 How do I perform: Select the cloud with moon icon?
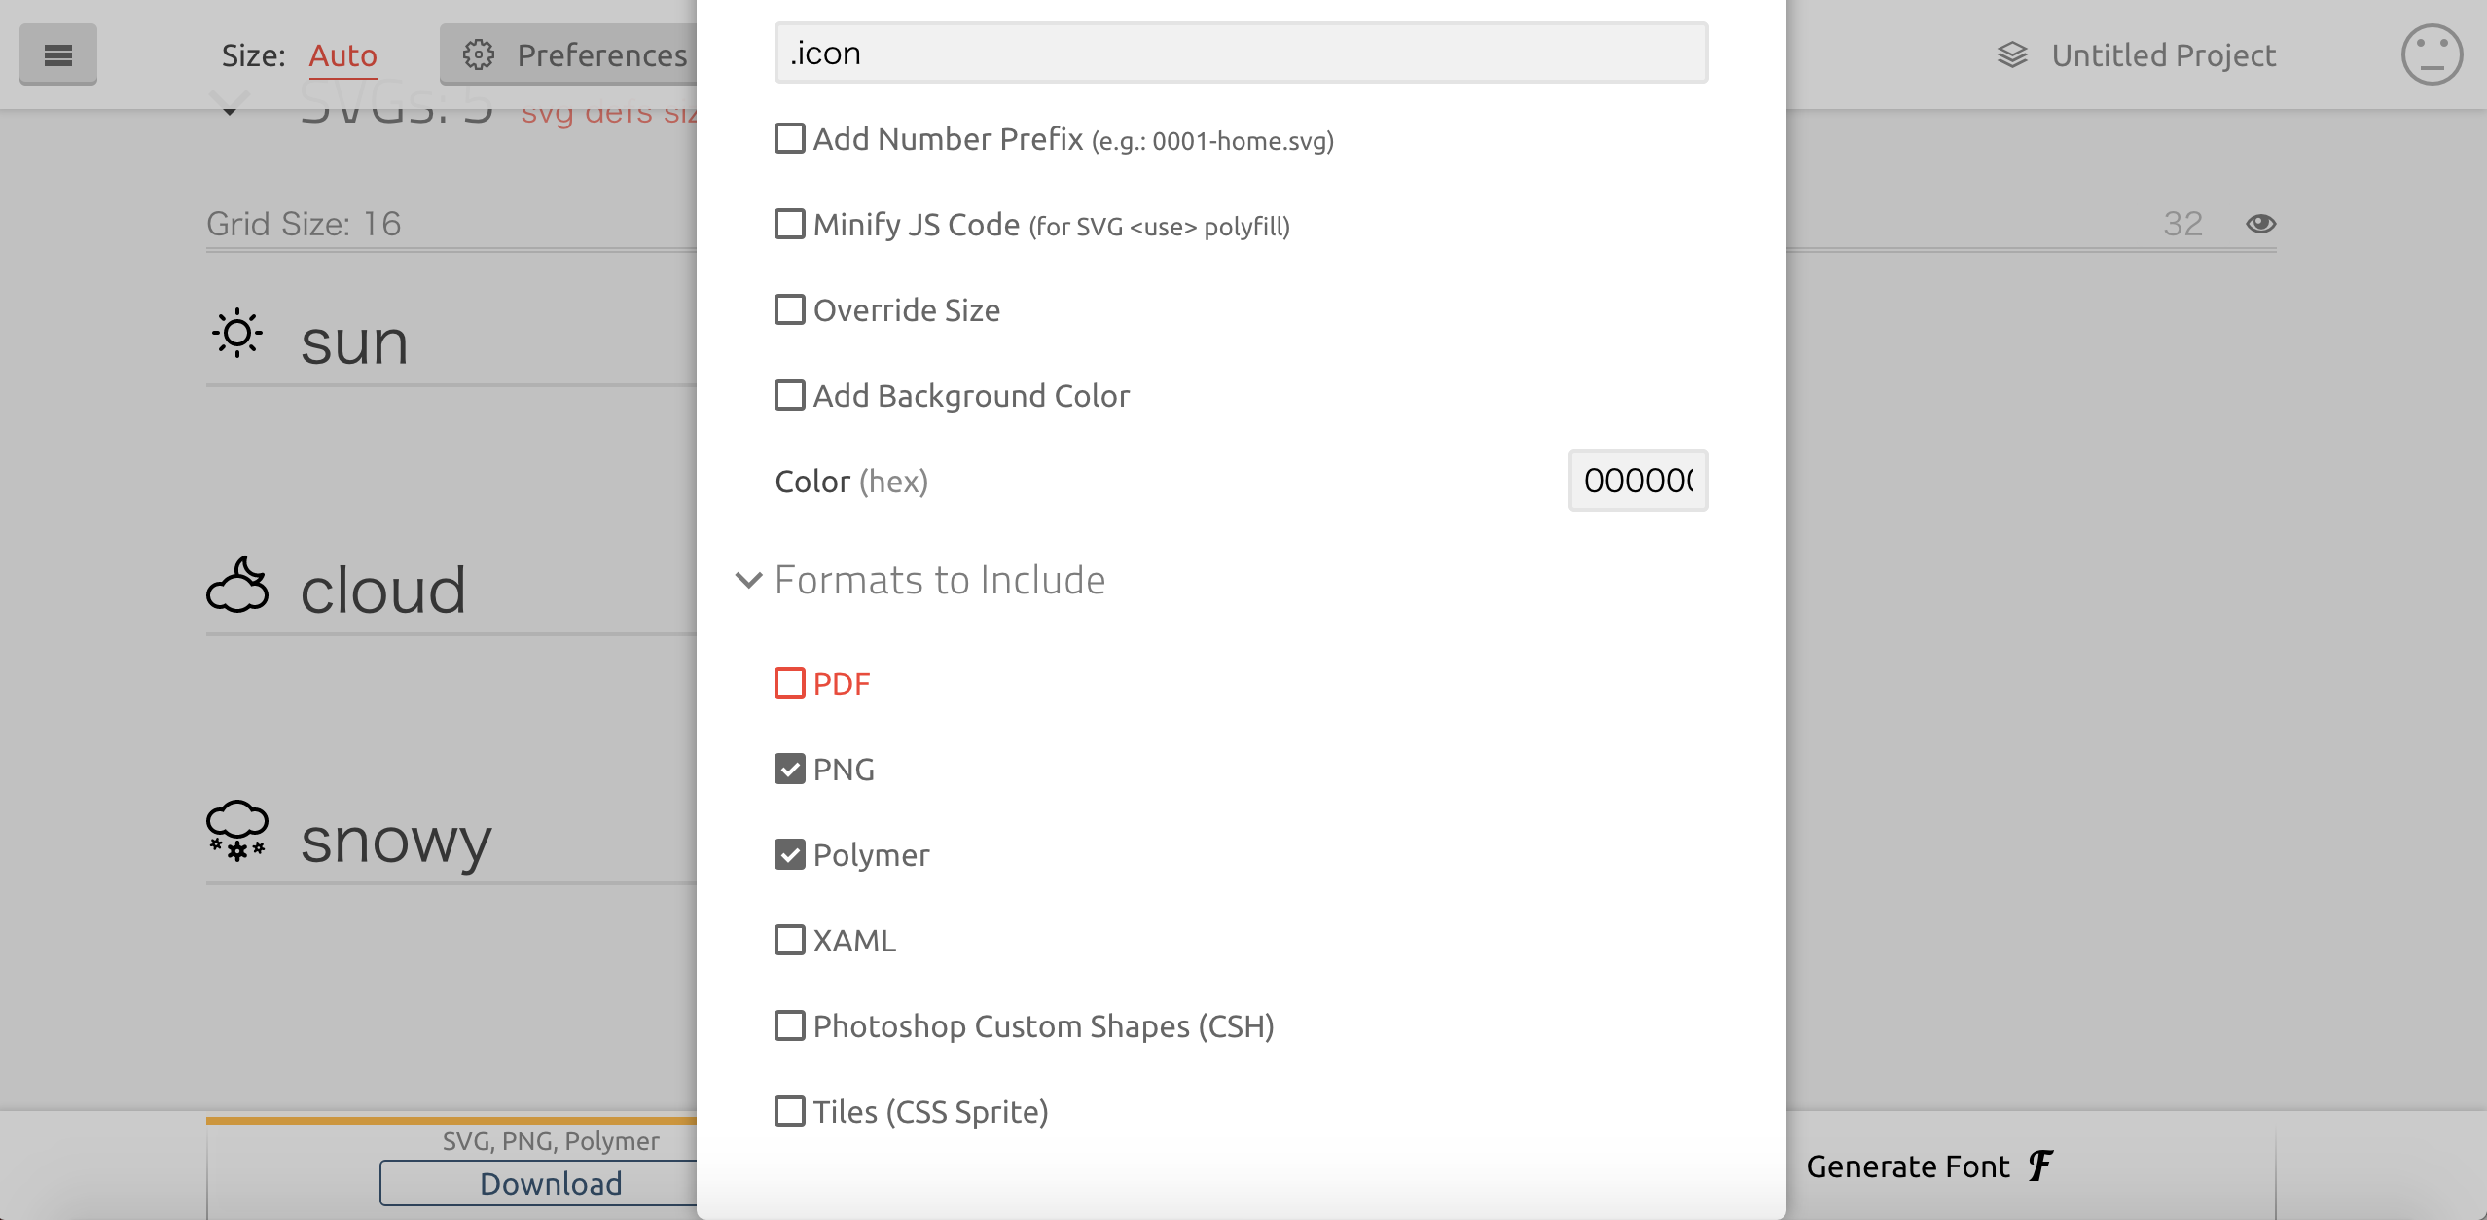coord(236,585)
